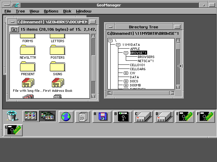
Task: Select hard drive D icon
Action: (x=164, y=117)
